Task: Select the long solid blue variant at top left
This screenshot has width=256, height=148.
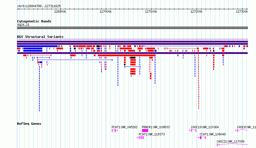Action: [x=37, y=46]
